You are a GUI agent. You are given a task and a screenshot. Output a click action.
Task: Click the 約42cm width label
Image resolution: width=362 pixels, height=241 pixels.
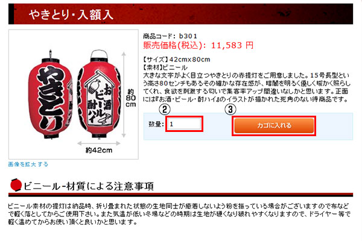99,151
